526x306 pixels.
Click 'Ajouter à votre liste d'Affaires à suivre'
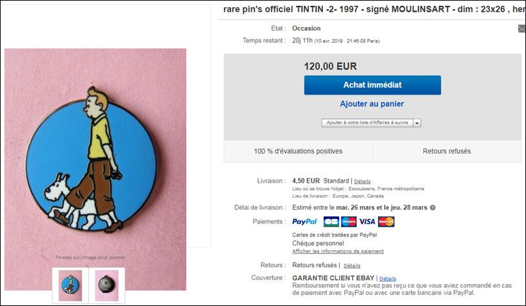pos(368,123)
